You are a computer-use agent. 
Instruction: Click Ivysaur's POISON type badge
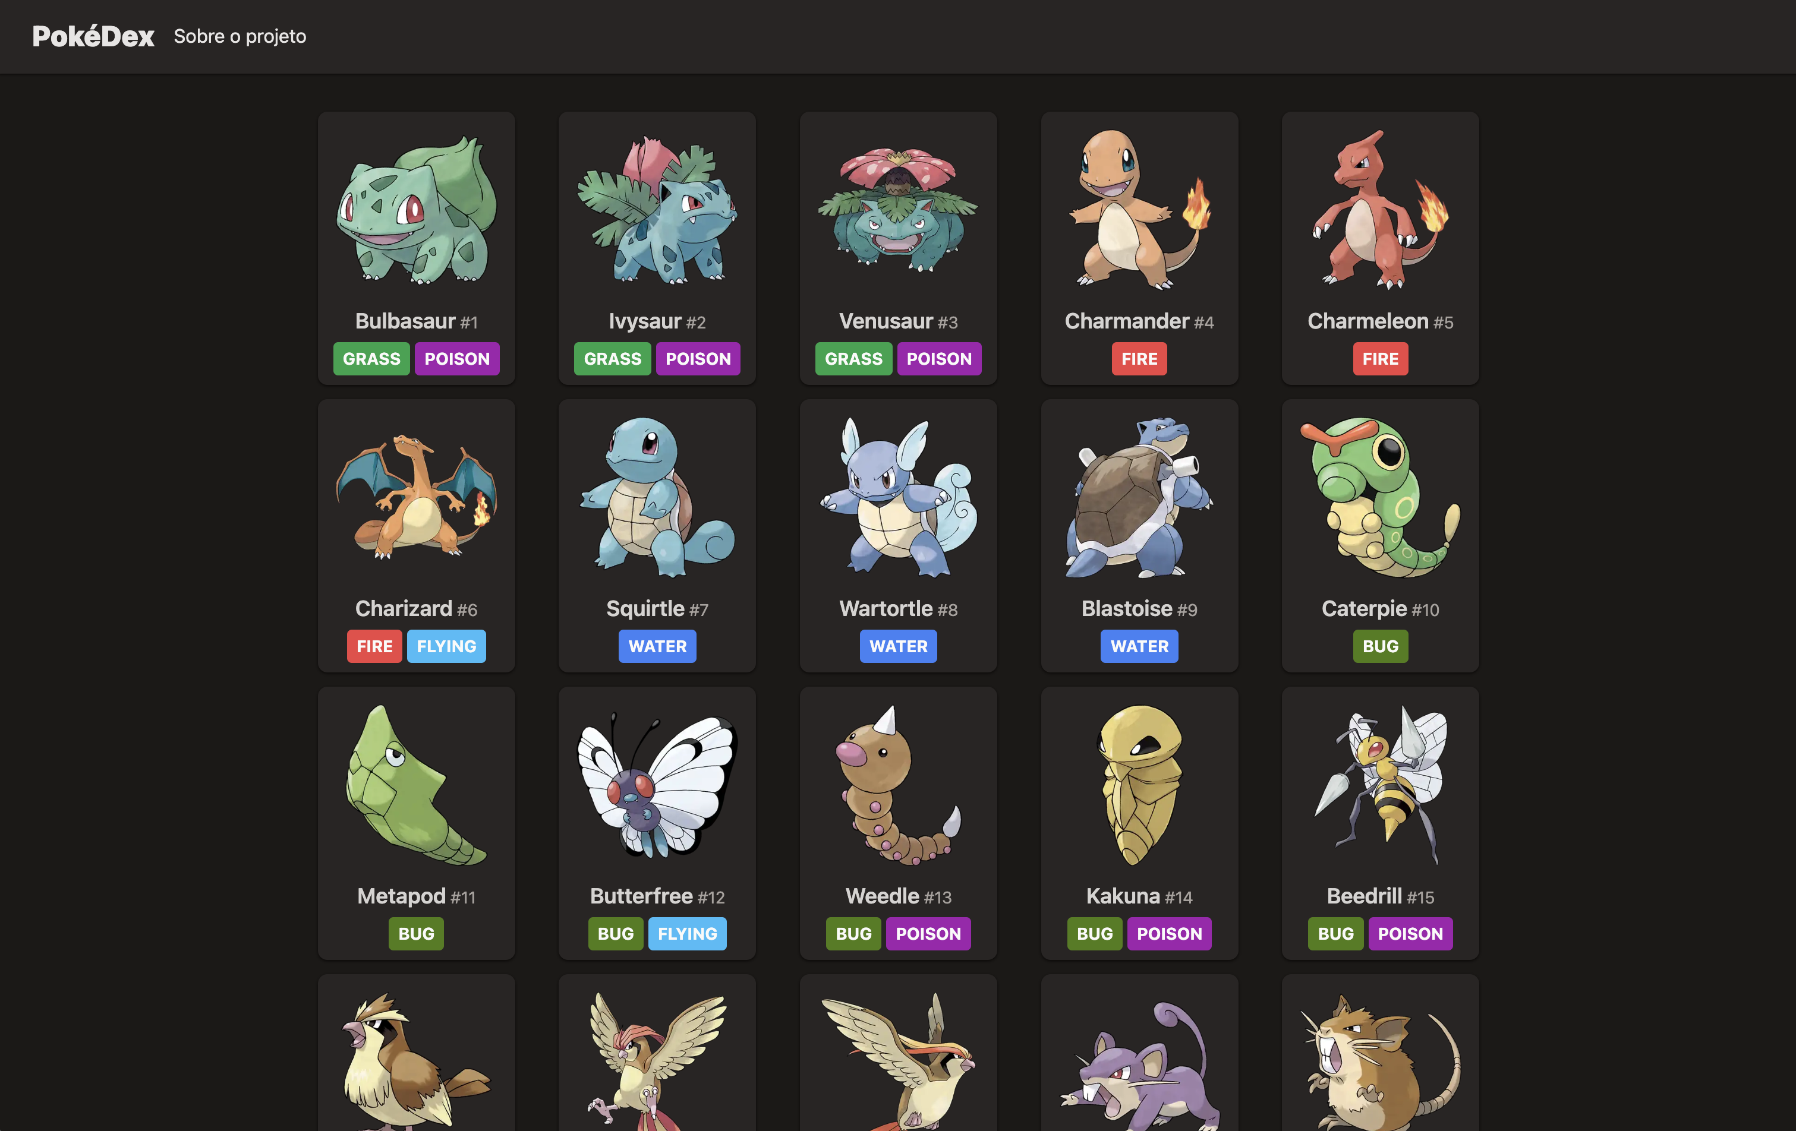(x=698, y=359)
